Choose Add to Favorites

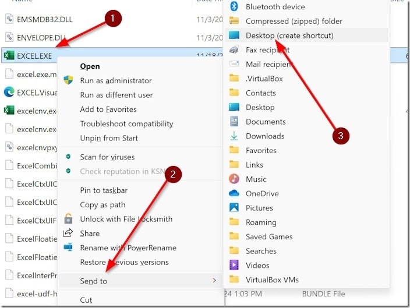click(x=108, y=109)
